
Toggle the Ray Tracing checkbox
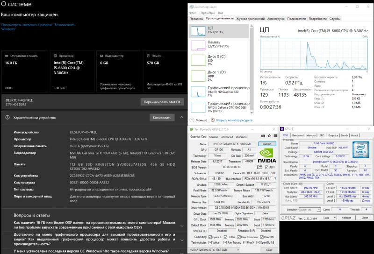point(225,243)
